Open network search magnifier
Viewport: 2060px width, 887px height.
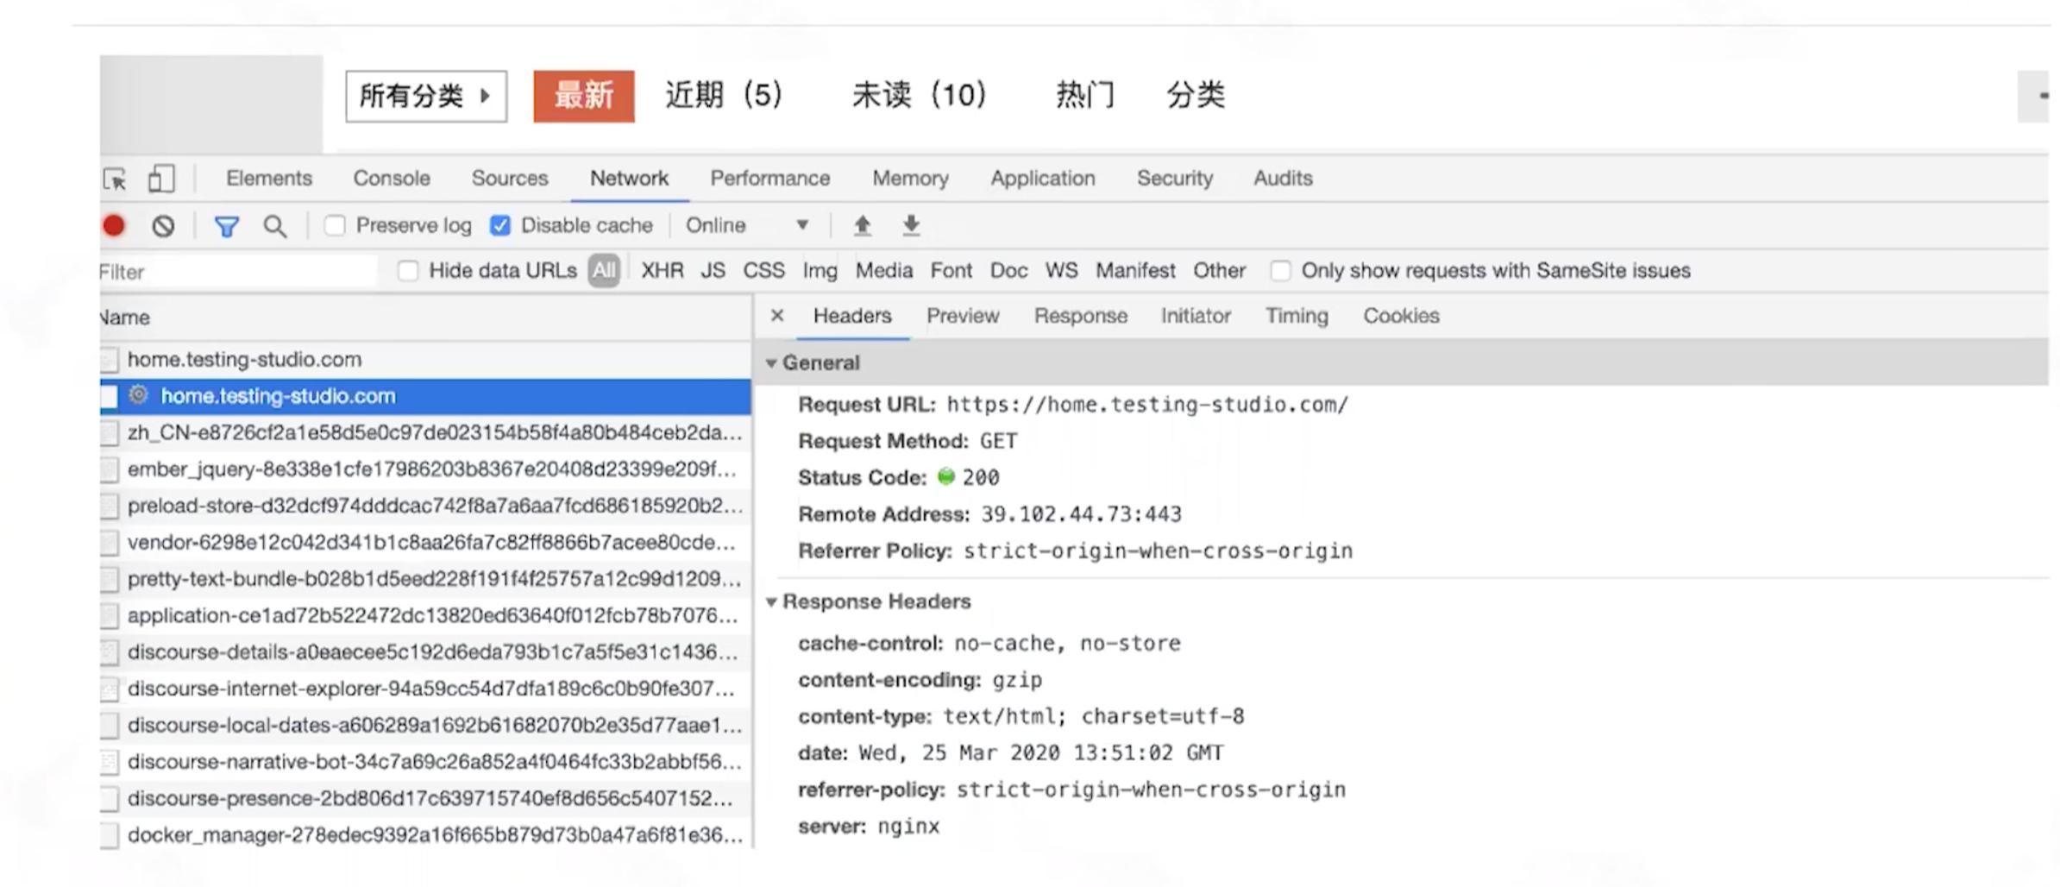[275, 226]
